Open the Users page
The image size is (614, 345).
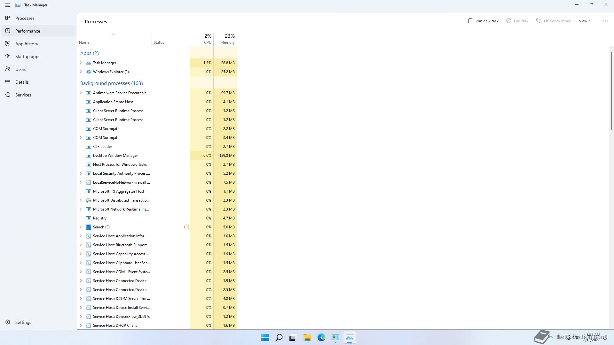pyautogui.click(x=38, y=69)
